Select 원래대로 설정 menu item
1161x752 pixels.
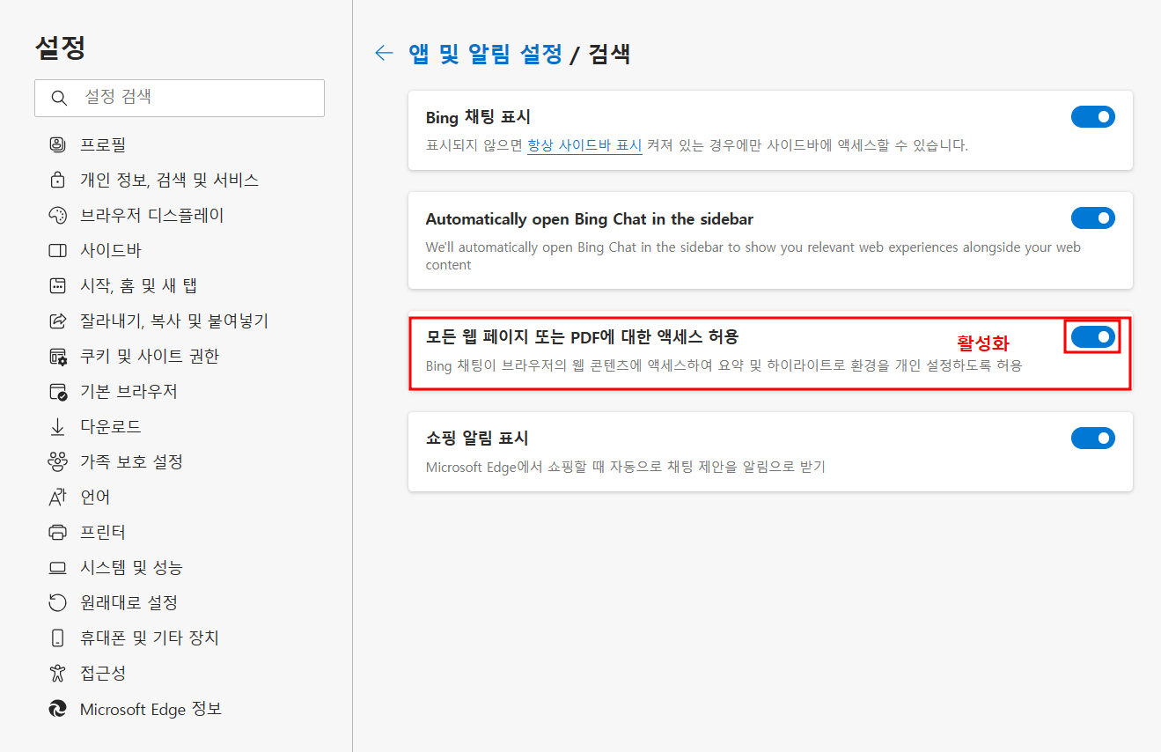[x=129, y=602]
